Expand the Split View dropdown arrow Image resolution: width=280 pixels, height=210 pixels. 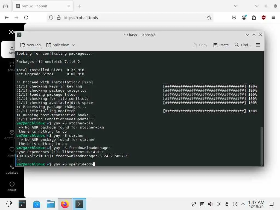pyautogui.click(x=73, y=45)
